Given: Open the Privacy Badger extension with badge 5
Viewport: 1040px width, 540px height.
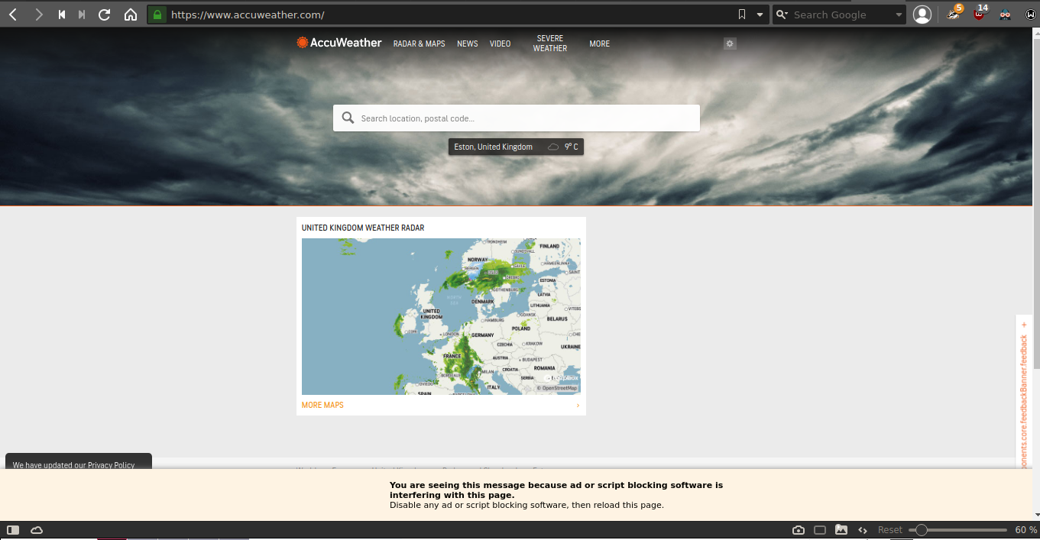Looking at the screenshot, I should pos(954,13).
